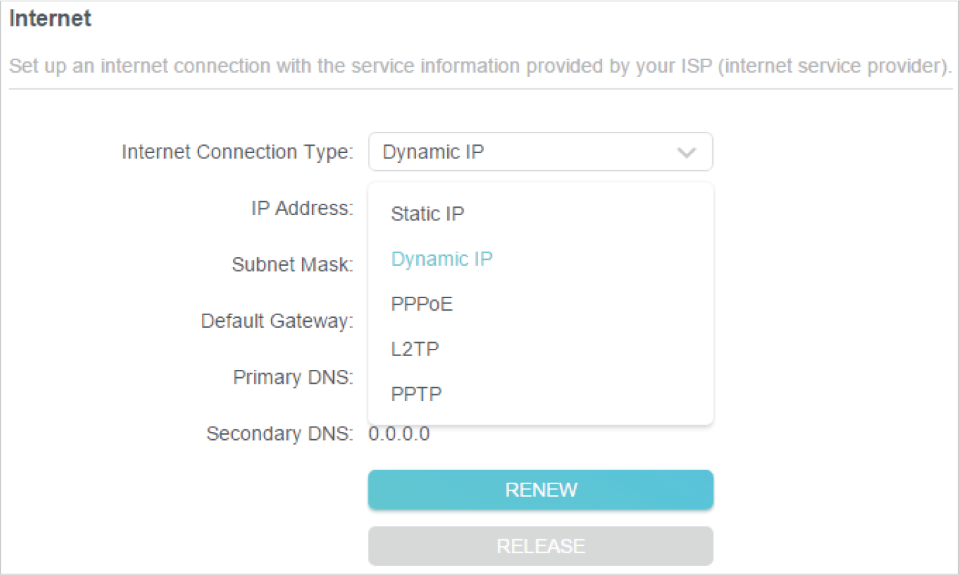Click the Secondary DNS label
The height and width of the screenshot is (575, 959).
[279, 434]
